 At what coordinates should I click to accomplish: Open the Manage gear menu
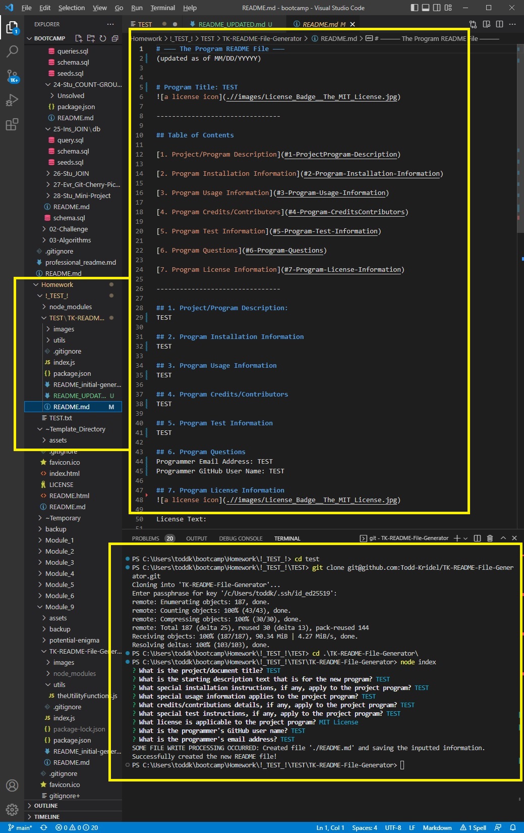click(x=12, y=810)
